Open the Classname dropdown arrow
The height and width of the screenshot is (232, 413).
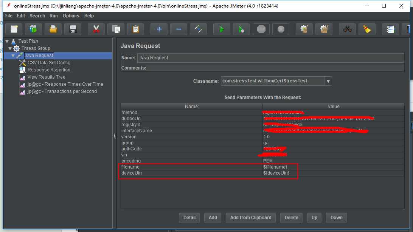pos(328,81)
